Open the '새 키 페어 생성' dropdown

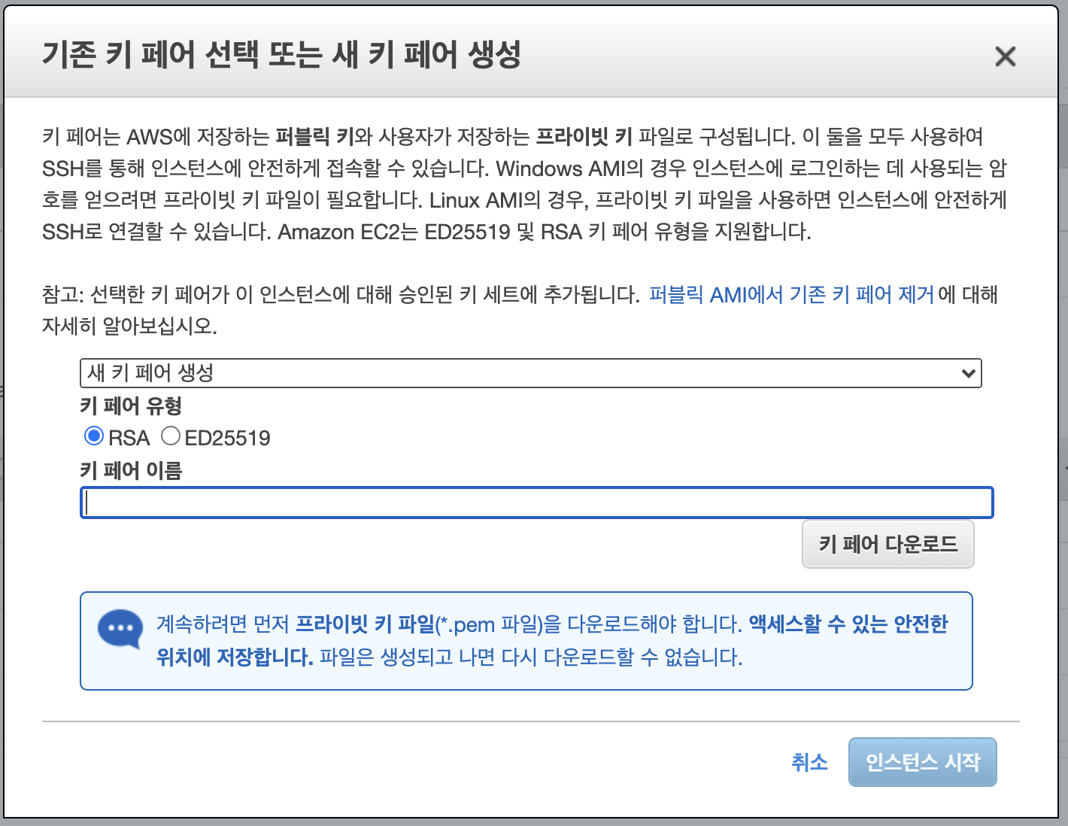(531, 373)
